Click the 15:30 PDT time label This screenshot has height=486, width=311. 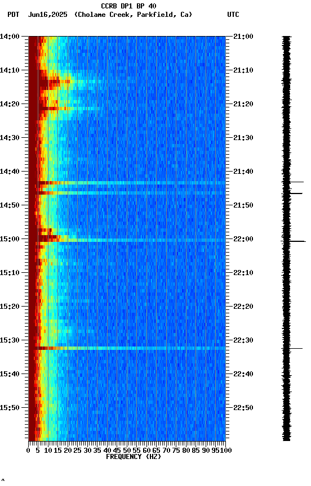tap(10, 340)
